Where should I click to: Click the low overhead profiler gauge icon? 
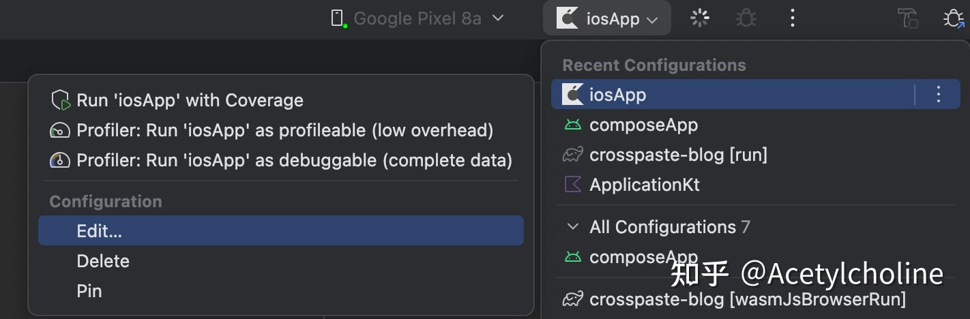[60, 130]
